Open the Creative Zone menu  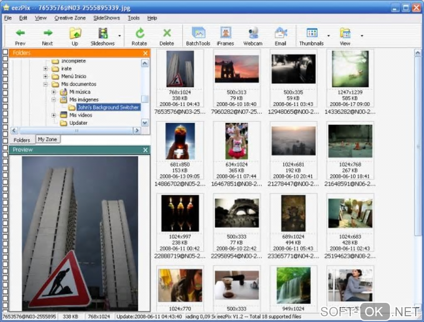(70, 18)
